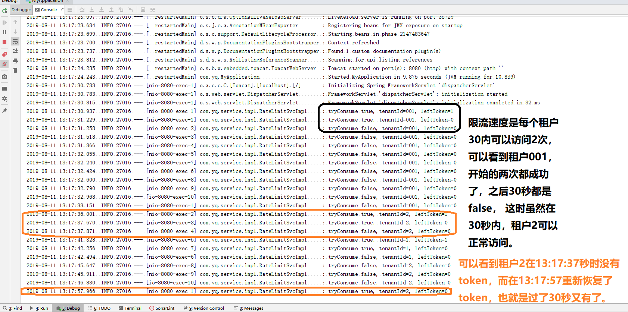
Task: Print console output with printer icon
Action: (15, 61)
